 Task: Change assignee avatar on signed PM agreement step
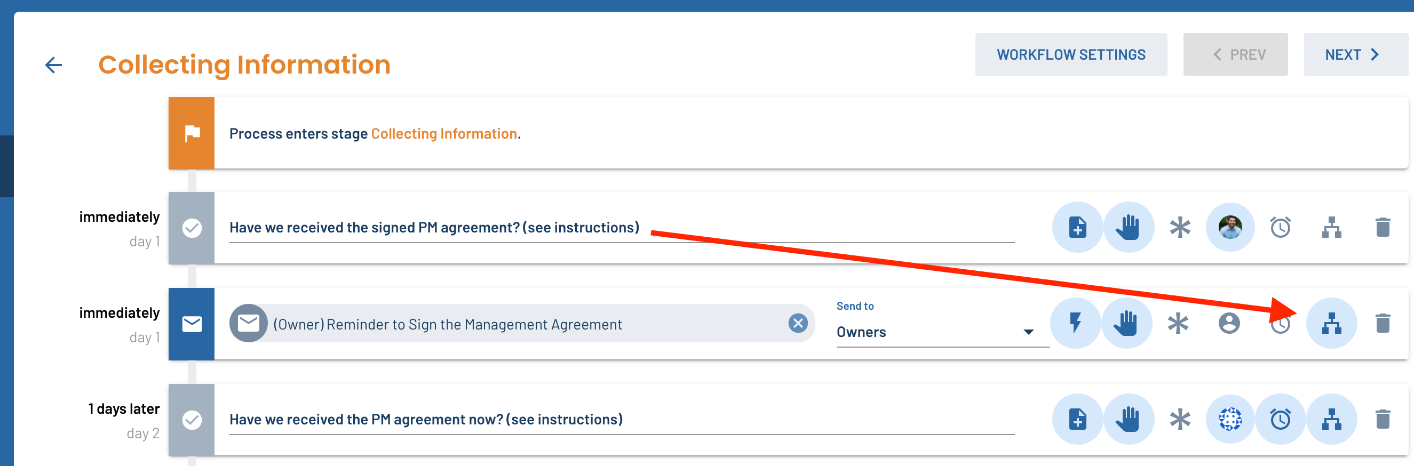[x=1230, y=227]
